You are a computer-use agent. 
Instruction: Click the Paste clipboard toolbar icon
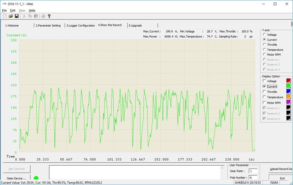pyautogui.click(x=36, y=16)
